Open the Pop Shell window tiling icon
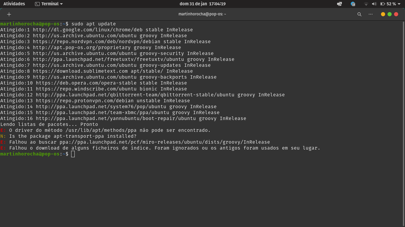The width and height of the screenshot is (405, 227). pos(339,4)
